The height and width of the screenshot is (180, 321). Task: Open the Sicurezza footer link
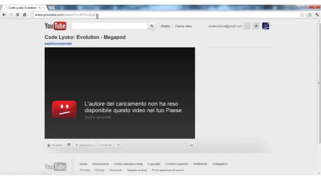pos(116,170)
